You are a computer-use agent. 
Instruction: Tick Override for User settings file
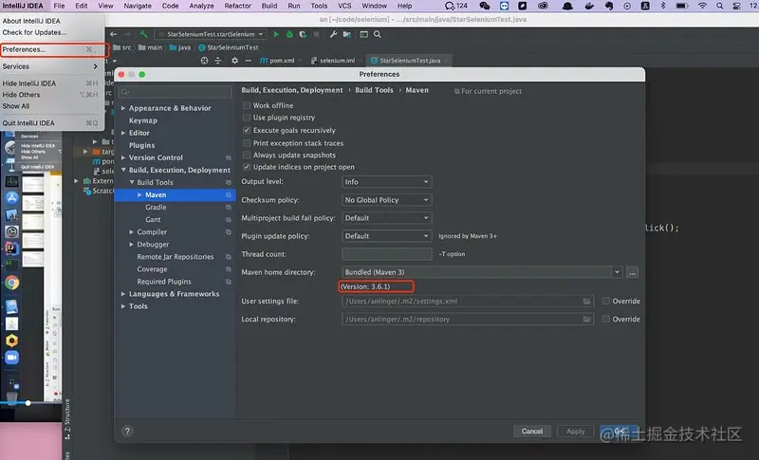point(606,301)
